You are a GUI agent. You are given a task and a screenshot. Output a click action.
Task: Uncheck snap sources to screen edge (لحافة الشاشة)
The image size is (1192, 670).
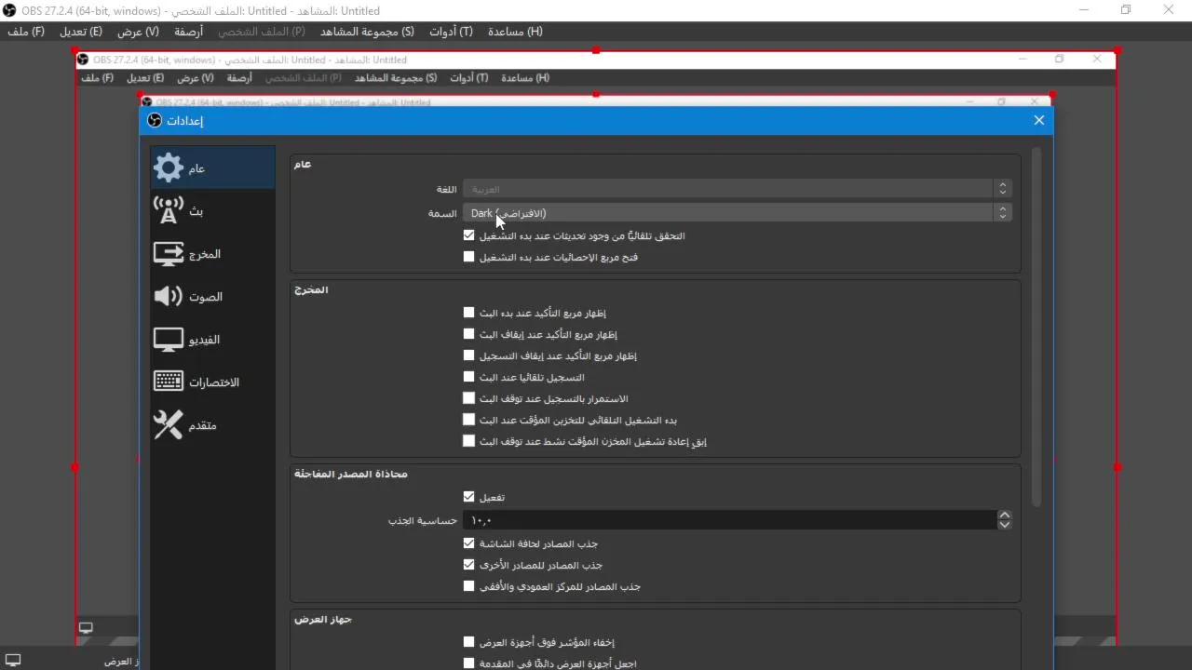tap(469, 543)
